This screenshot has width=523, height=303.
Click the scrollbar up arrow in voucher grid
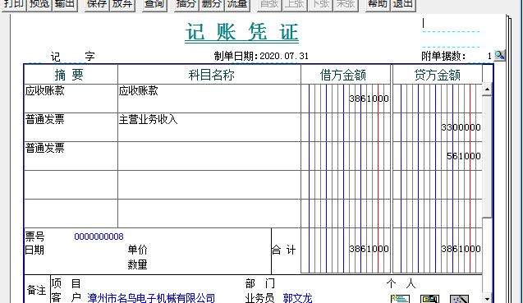(487, 90)
